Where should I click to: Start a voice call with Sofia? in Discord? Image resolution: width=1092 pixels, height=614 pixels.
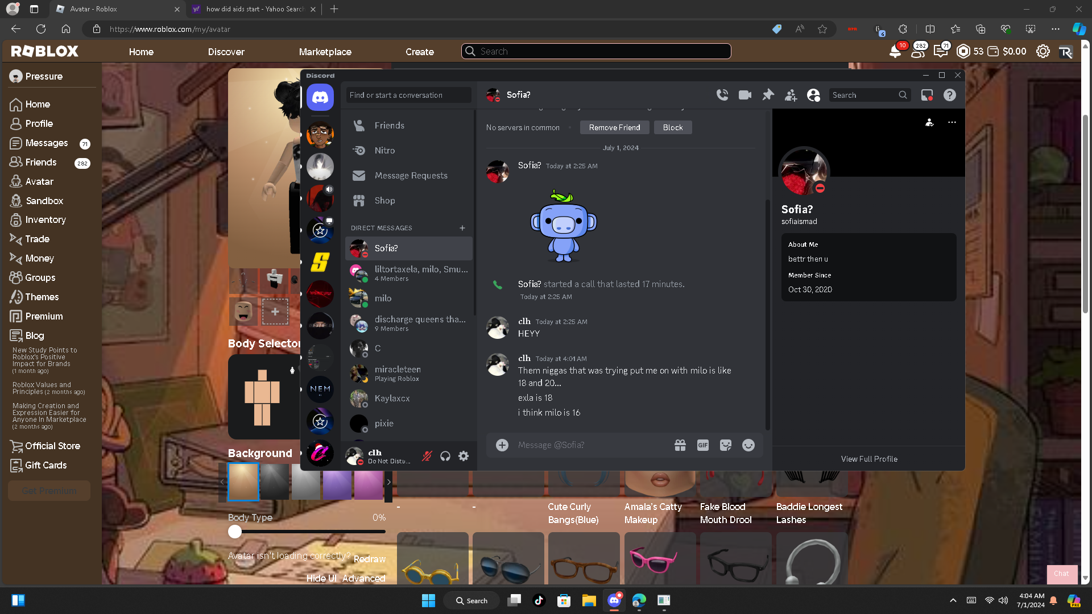(x=722, y=95)
